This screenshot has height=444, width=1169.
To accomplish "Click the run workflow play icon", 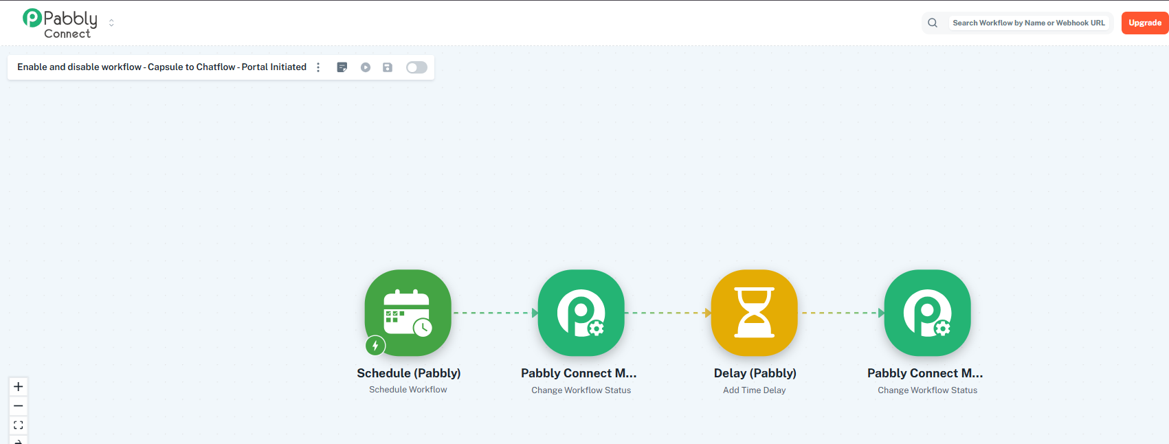I will tap(366, 67).
